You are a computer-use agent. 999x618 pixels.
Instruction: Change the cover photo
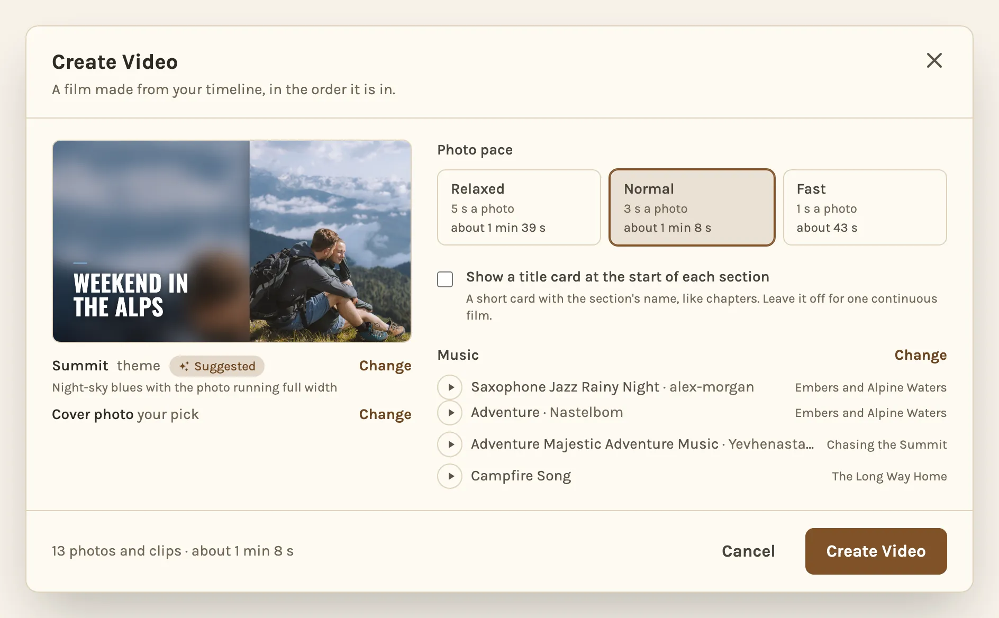click(385, 415)
